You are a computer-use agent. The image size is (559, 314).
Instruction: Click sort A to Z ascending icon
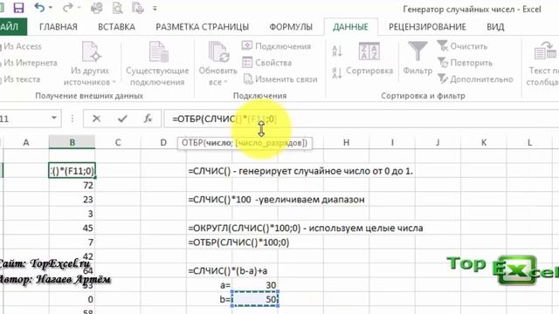[337, 51]
